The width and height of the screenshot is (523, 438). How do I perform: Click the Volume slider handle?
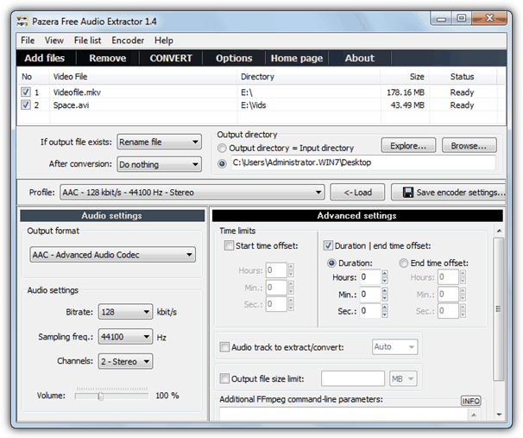click(100, 396)
